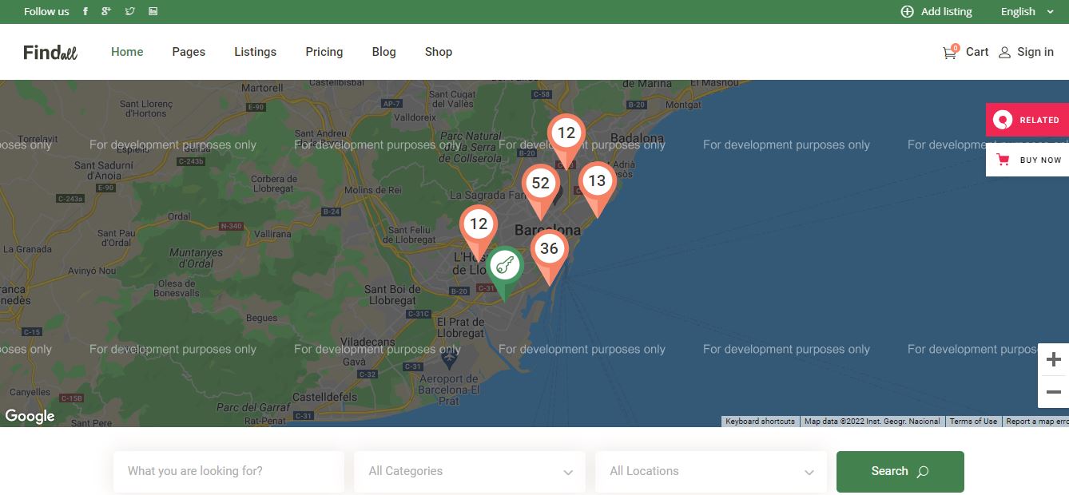Switch to the Pricing menu item
The image size is (1069, 495).
point(324,51)
